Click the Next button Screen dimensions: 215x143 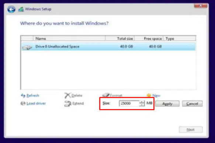tap(191, 130)
